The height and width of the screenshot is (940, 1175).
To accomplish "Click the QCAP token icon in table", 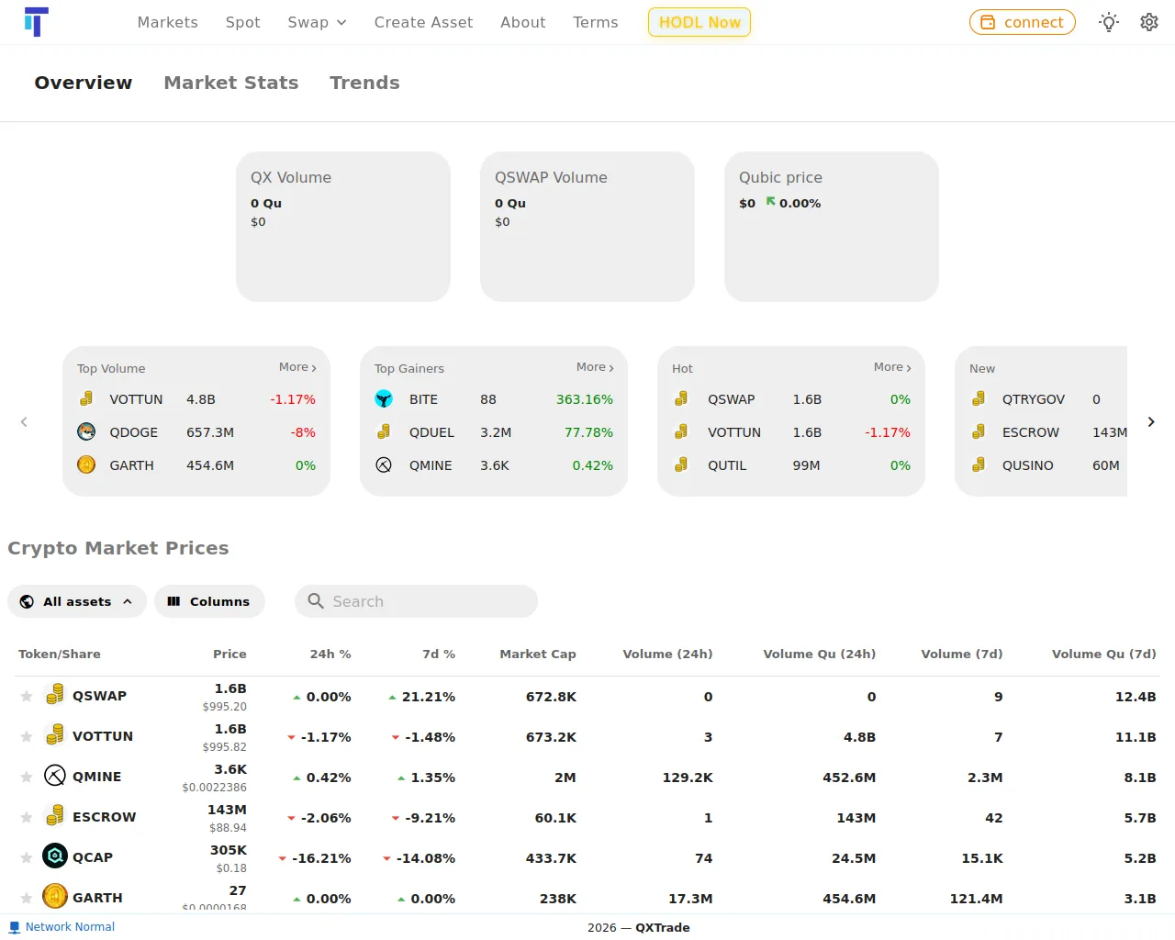I will tap(55, 856).
